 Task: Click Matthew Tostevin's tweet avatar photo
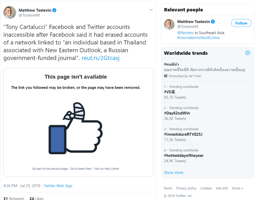pyautogui.click(x=10, y=13)
